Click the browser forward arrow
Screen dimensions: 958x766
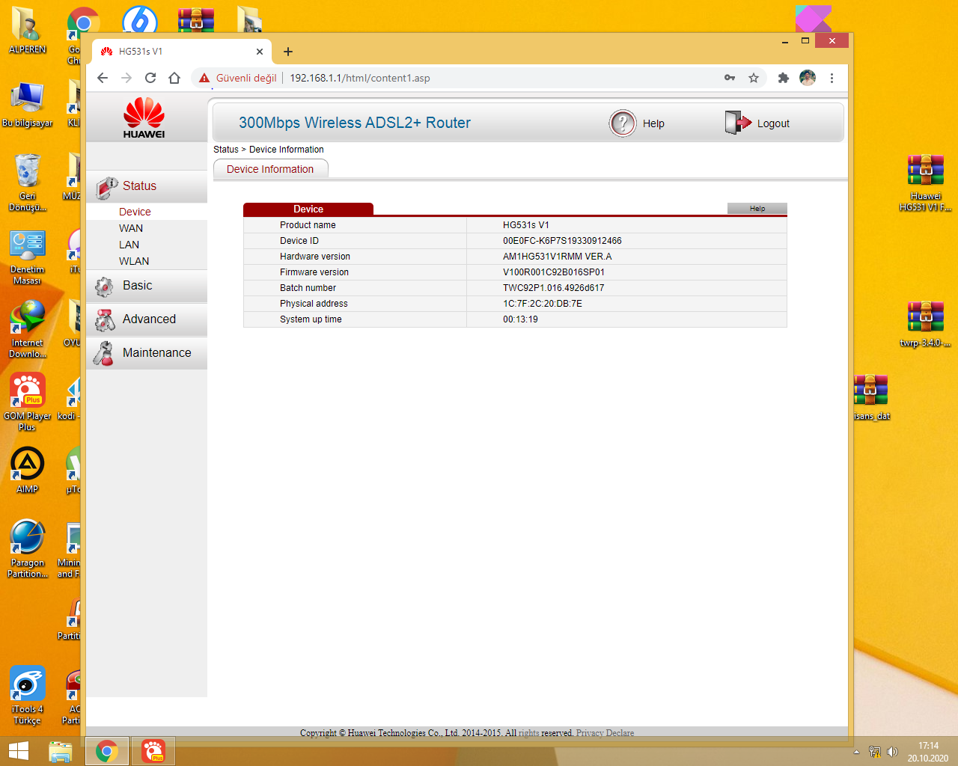[x=126, y=78]
